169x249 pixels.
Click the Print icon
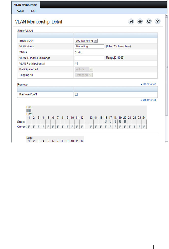tap(140, 21)
